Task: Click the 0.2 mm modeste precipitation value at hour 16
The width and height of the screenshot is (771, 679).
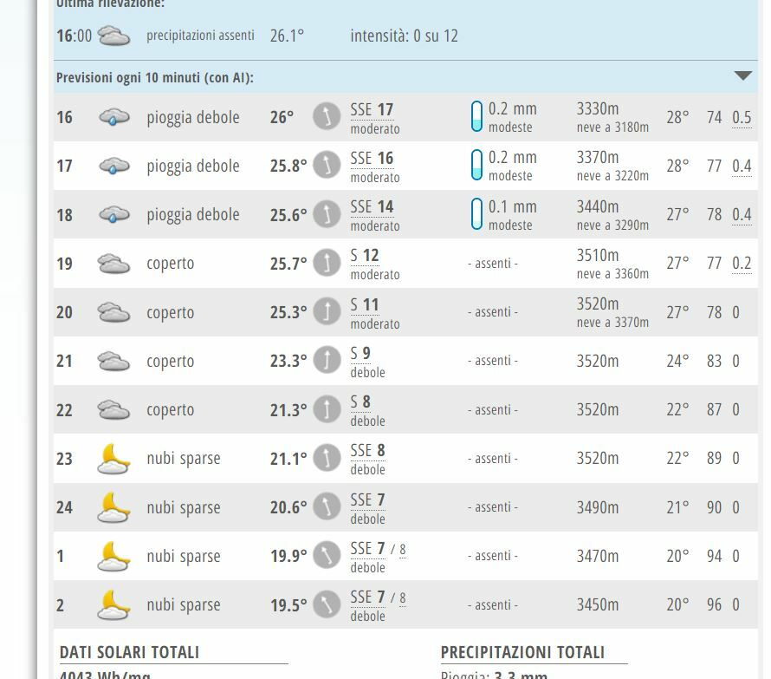Action: point(510,116)
